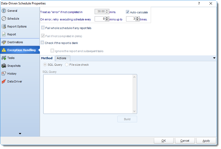This screenshot has width=221, height=149.
Task: Open the help question mark button
Action: point(199,3)
